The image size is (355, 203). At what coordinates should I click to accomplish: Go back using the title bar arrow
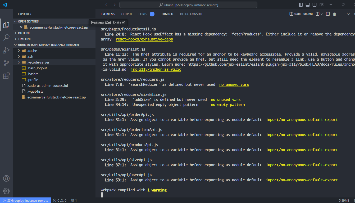click(107, 5)
